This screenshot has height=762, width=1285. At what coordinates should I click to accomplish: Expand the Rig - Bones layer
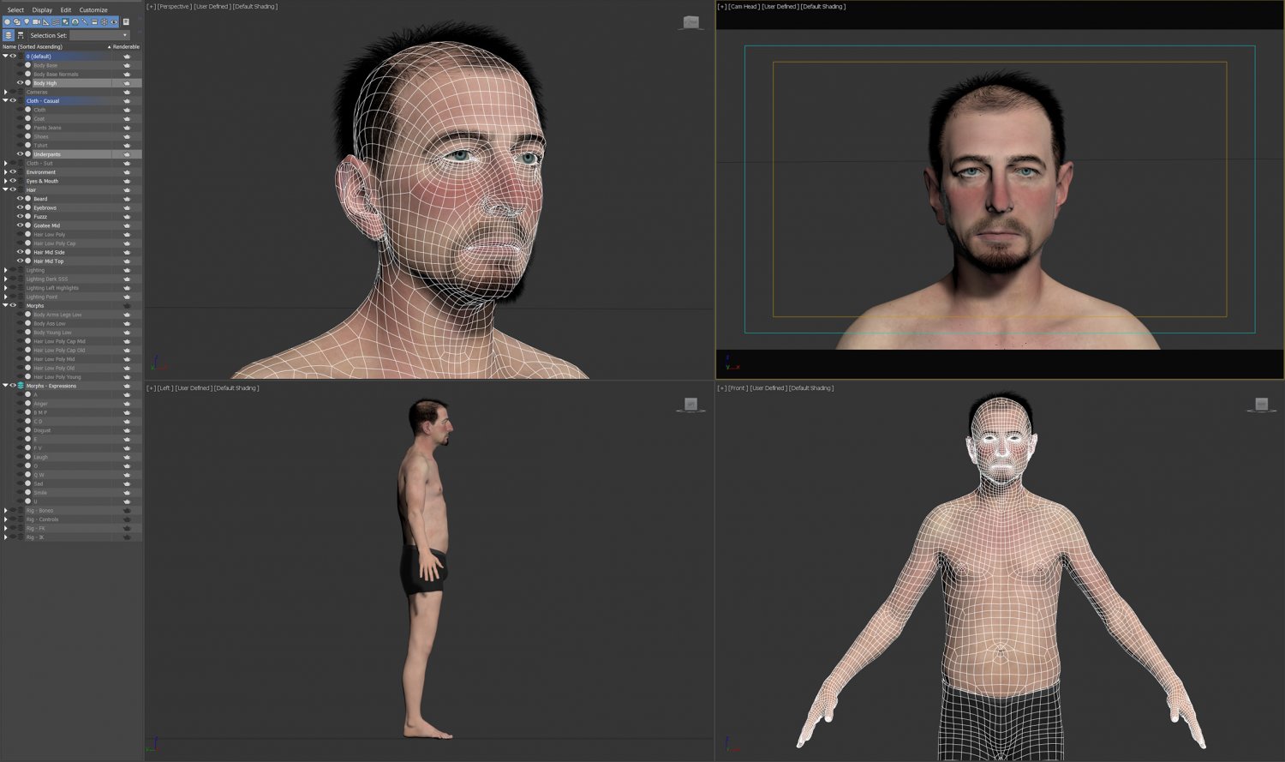[x=6, y=510]
